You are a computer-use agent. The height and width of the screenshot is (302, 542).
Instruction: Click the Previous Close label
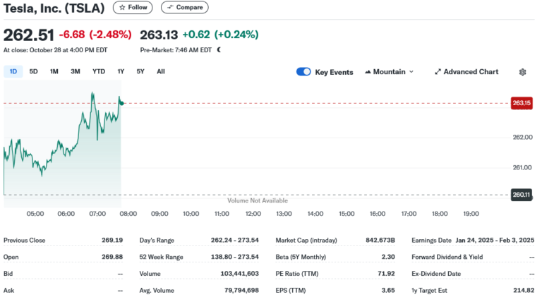[24, 240]
